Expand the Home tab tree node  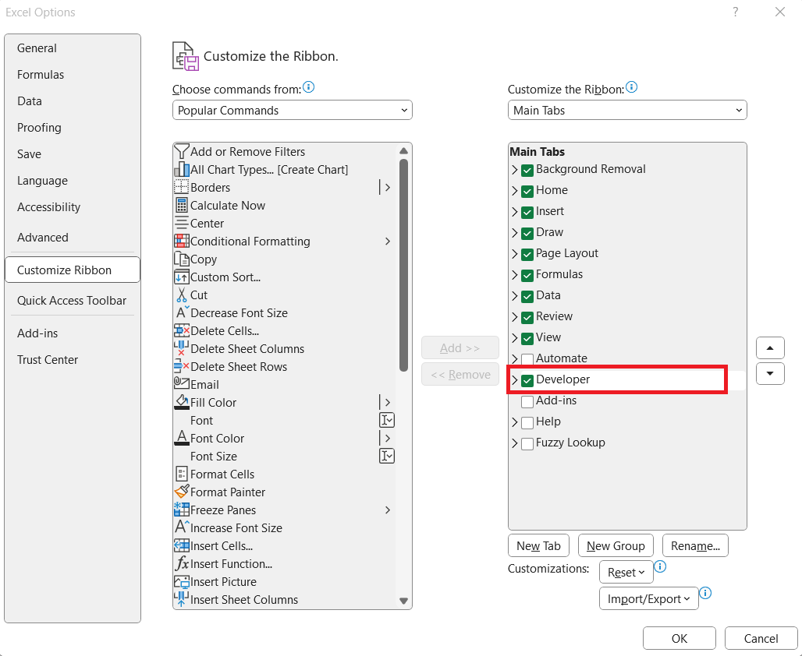tap(515, 191)
